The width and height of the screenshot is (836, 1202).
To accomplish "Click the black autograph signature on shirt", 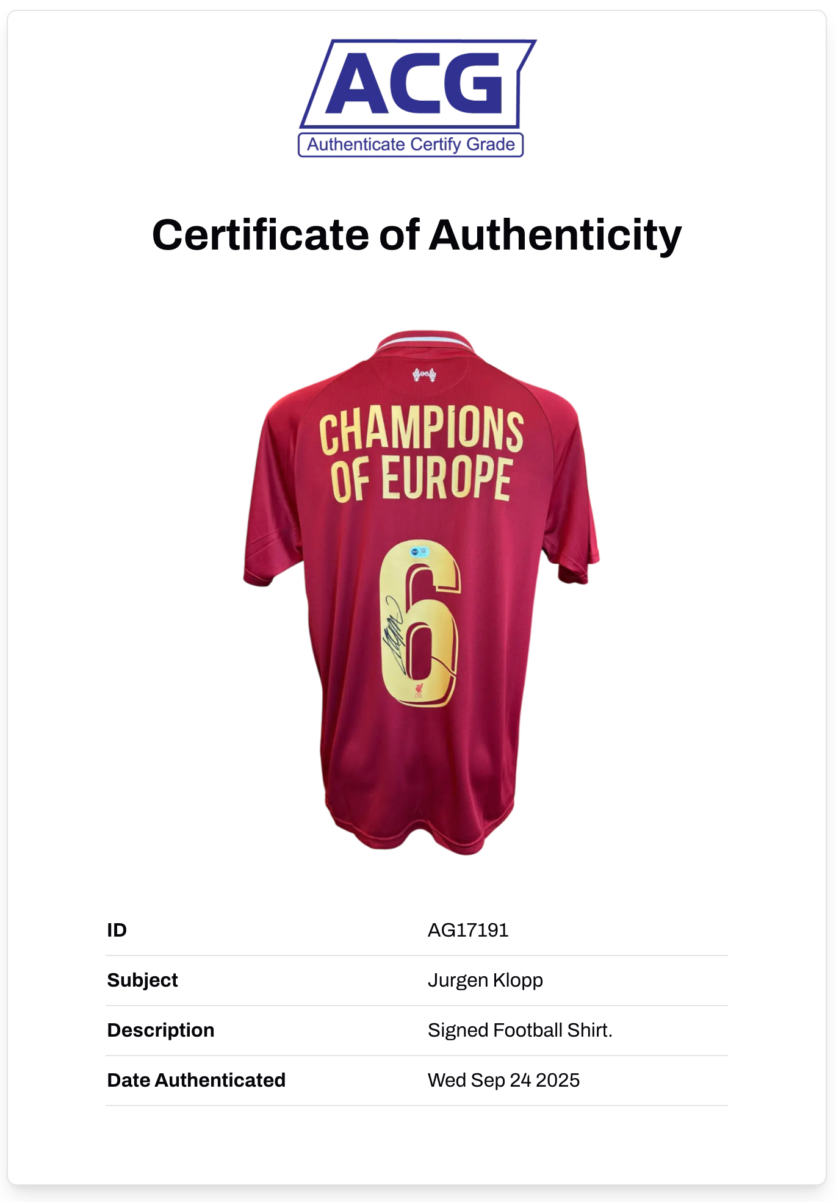I will [x=393, y=635].
